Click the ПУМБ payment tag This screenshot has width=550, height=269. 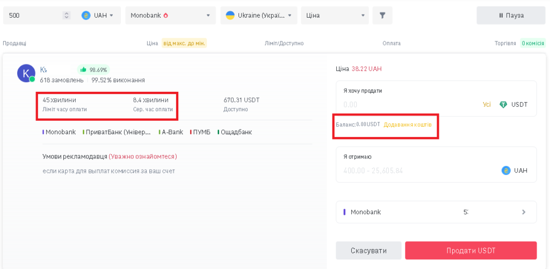(200, 132)
